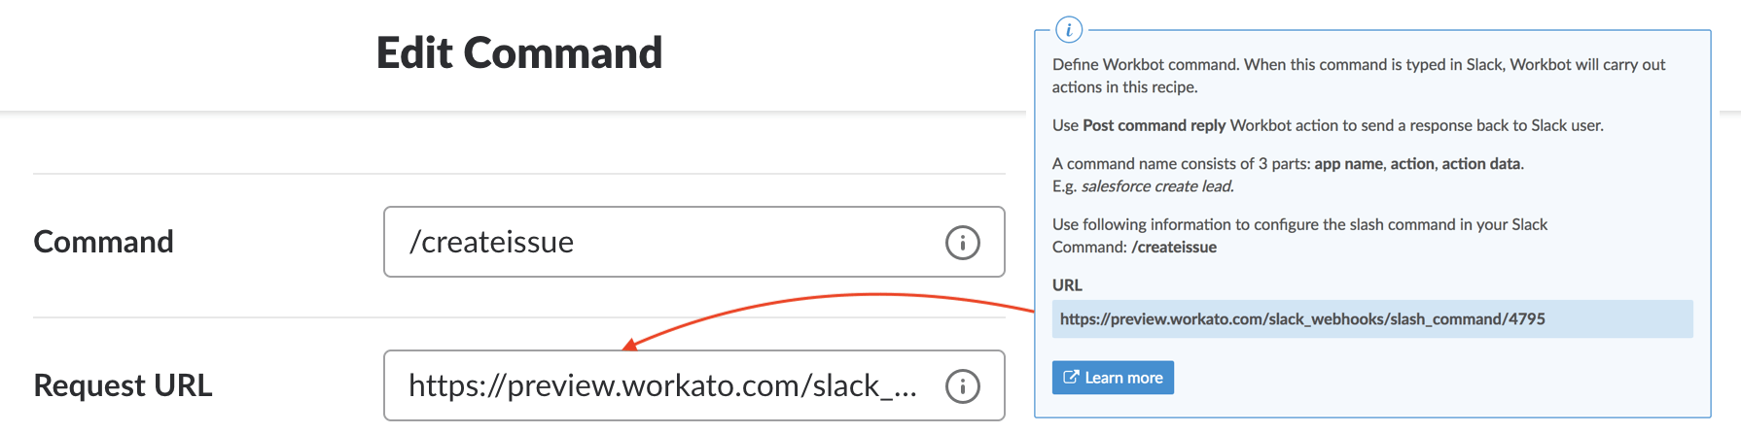Click the info icon in the Command field
Image resolution: width=1741 pixels, height=433 pixels.
pyautogui.click(x=962, y=242)
